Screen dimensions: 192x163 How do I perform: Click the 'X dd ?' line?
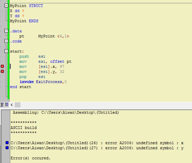pyautogui.click(x=17, y=11)
